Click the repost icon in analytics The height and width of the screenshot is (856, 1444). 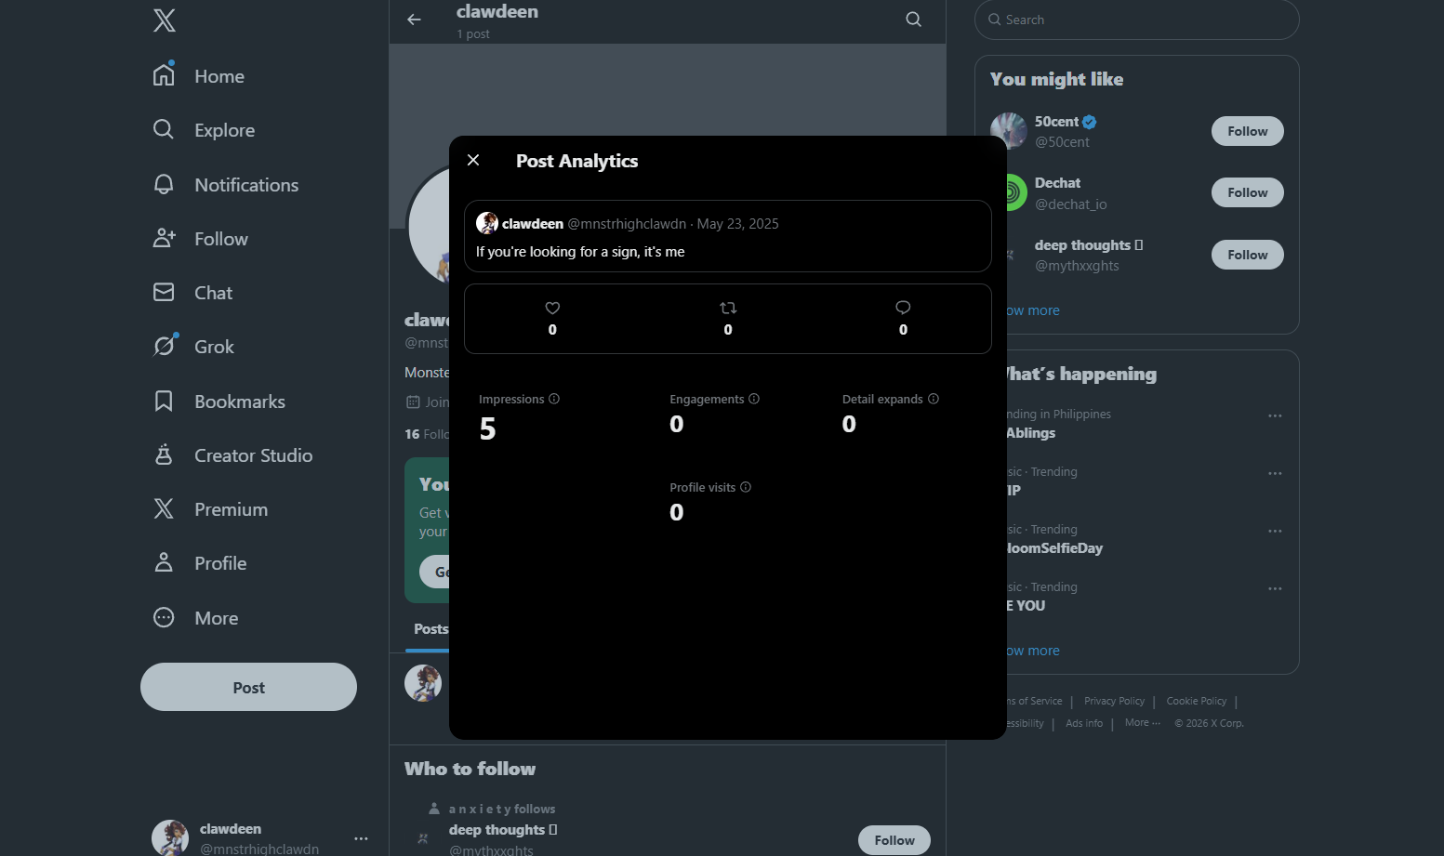click(728, 308)
